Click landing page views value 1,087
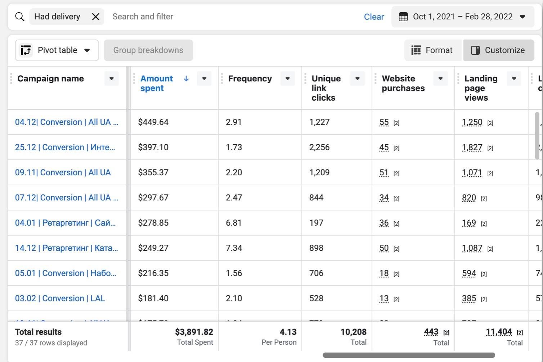This screenshot has width=543, height=362. 472,248
